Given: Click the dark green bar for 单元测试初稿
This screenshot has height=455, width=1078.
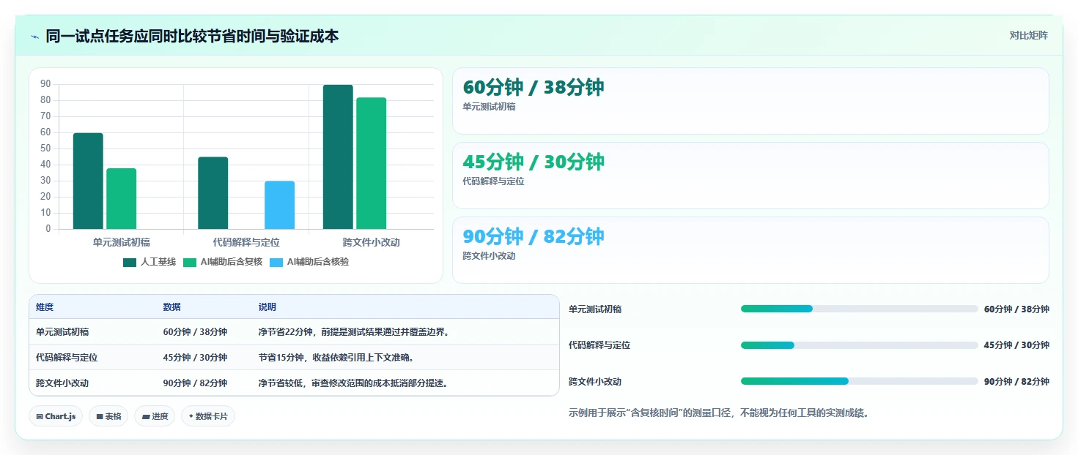Looking at the screenshot, I should [x=88, y=181].
